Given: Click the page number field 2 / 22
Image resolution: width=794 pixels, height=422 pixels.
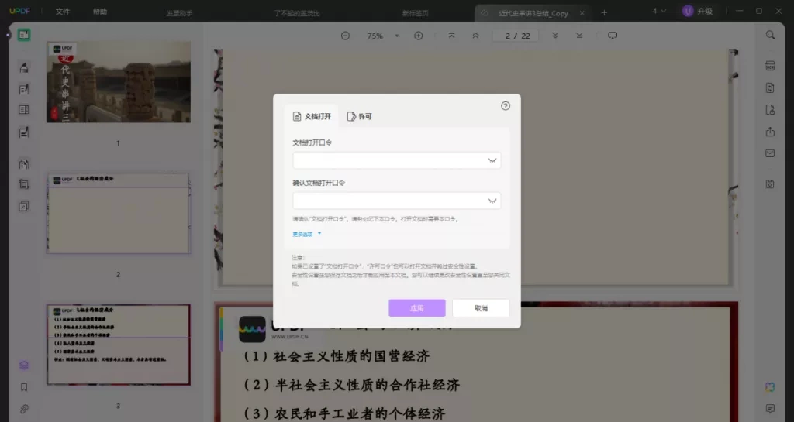Looking at the screenshot, I should (516, 36).
